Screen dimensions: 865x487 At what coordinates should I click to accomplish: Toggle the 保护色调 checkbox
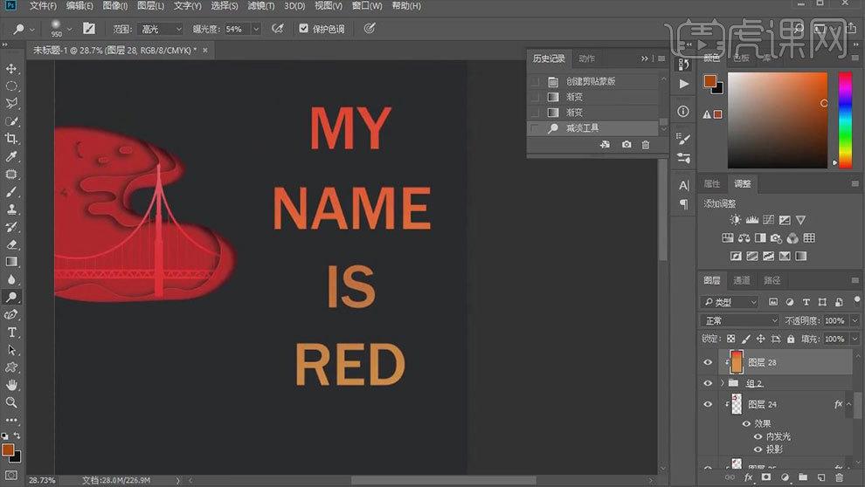click(303, 29)
